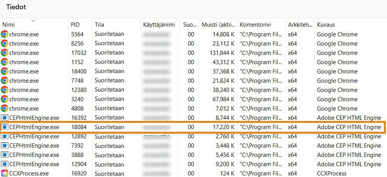
Task: Click Chrome icon in row PID 8256
Action: pos(4,43)
